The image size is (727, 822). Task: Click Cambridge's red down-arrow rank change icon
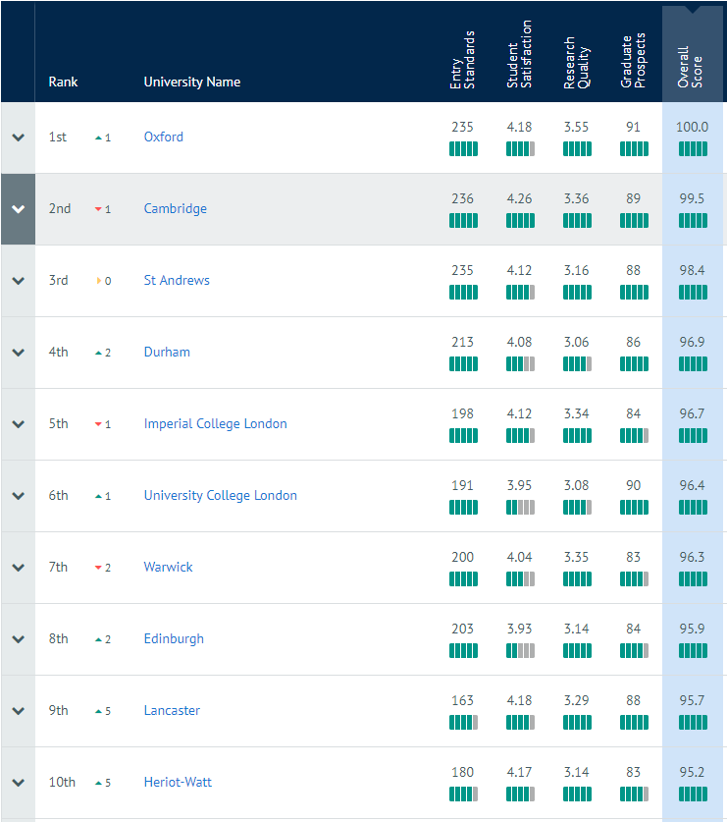coord(98,209)
